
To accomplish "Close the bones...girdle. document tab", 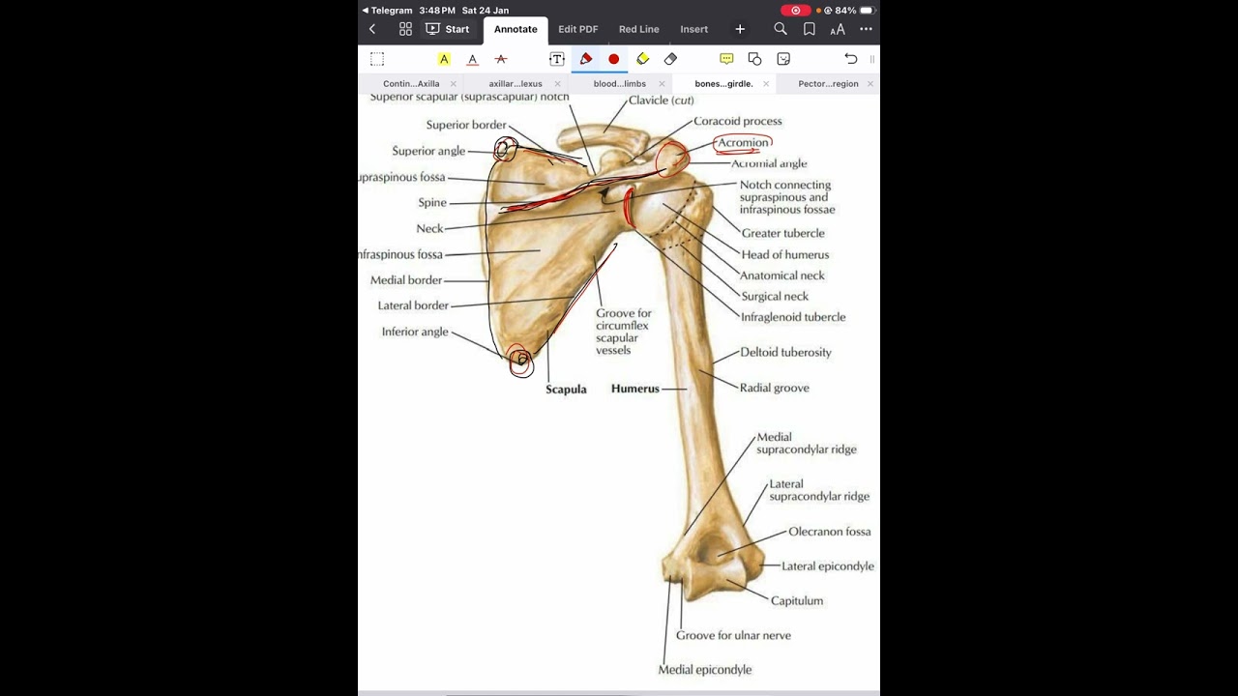I will 766,84.
